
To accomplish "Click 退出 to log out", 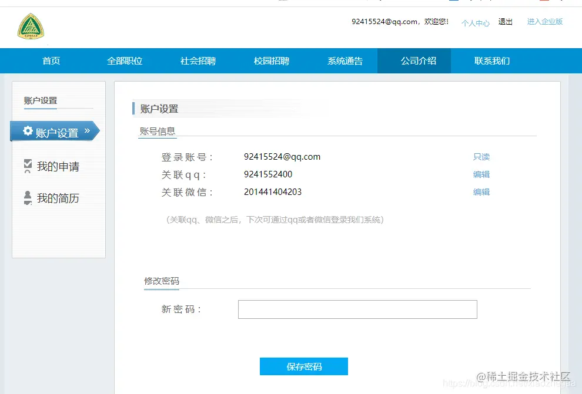I will tap(506, 22).
